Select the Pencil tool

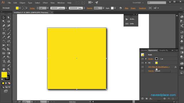point(4,37)
